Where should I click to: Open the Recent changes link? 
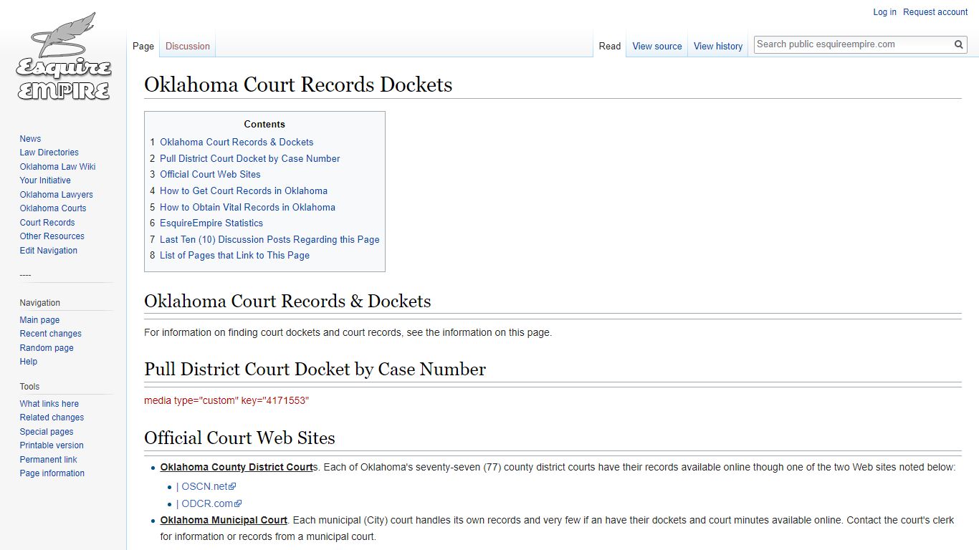pyautogui.click(x=51, y=334)
